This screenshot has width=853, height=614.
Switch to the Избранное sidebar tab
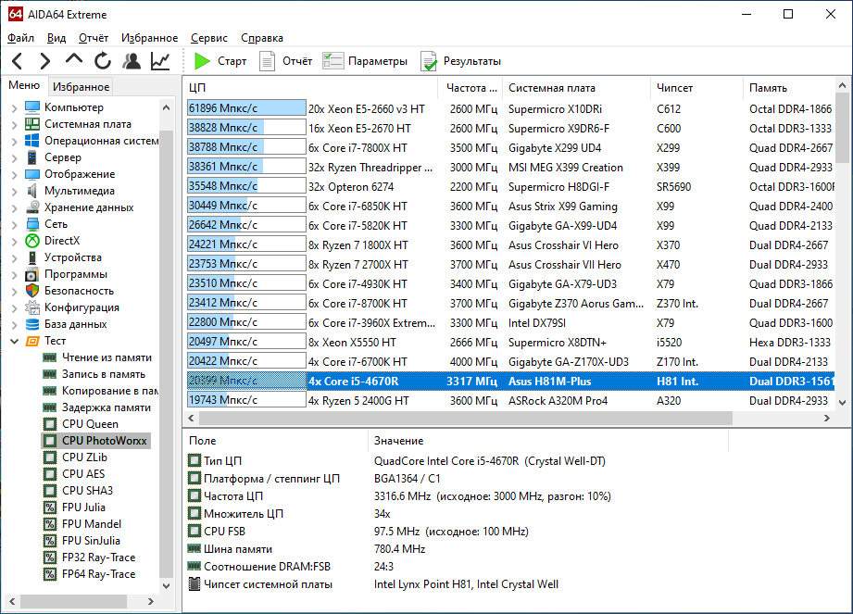point(82,86)
